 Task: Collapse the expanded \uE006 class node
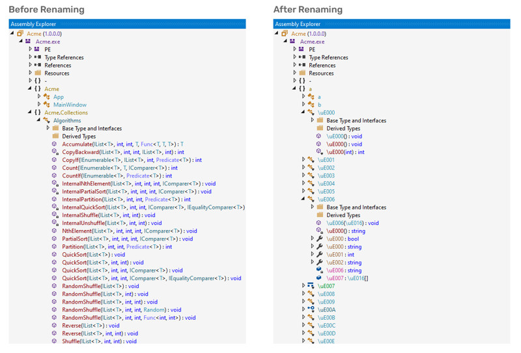pos(303,199)
